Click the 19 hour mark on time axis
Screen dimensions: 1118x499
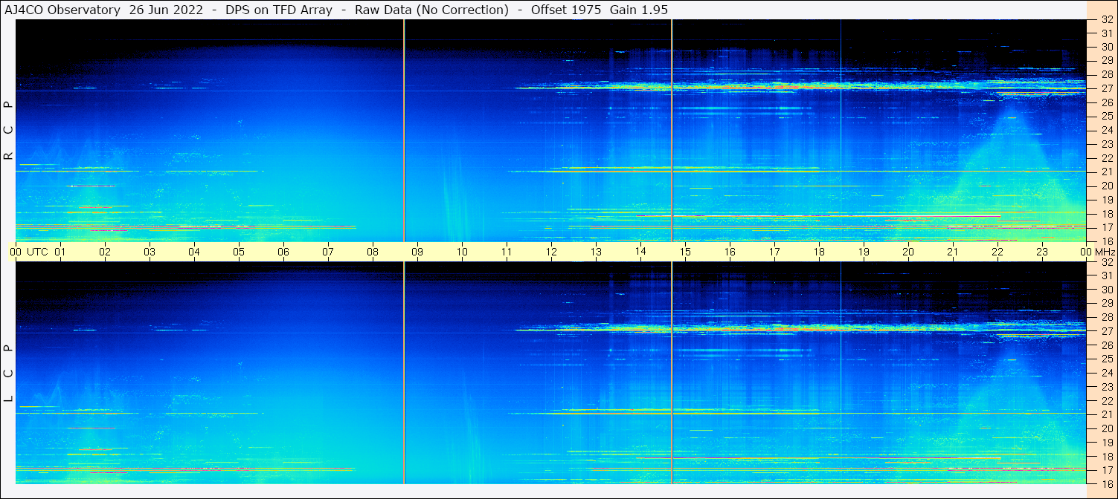pyautogui.click(x=864, y=252)
